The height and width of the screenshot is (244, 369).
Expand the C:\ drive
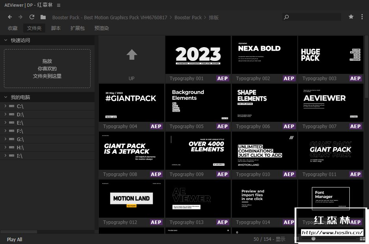tap(6, 106)
